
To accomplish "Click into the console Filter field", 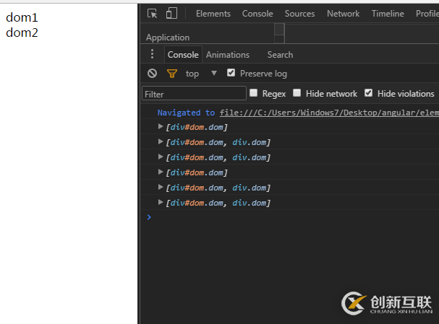I will point(195,94).
